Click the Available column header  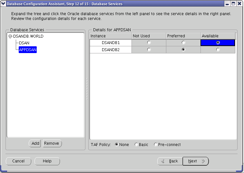[x=218, y=36]
